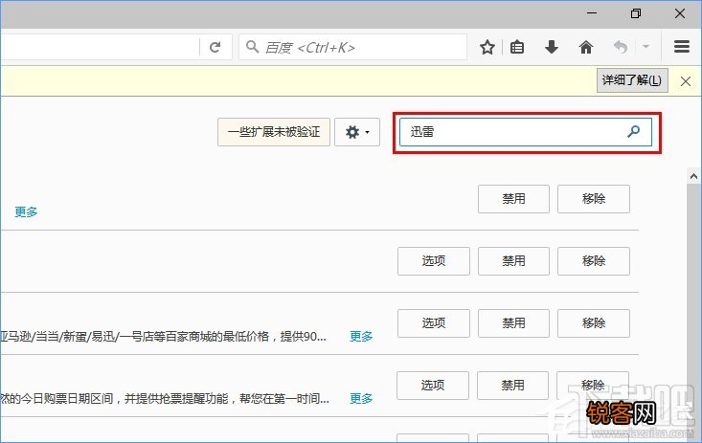Viewport: 702px width, 443px height.
Task: Focus the add-on search field containing 迅雷
Action: 526,132
